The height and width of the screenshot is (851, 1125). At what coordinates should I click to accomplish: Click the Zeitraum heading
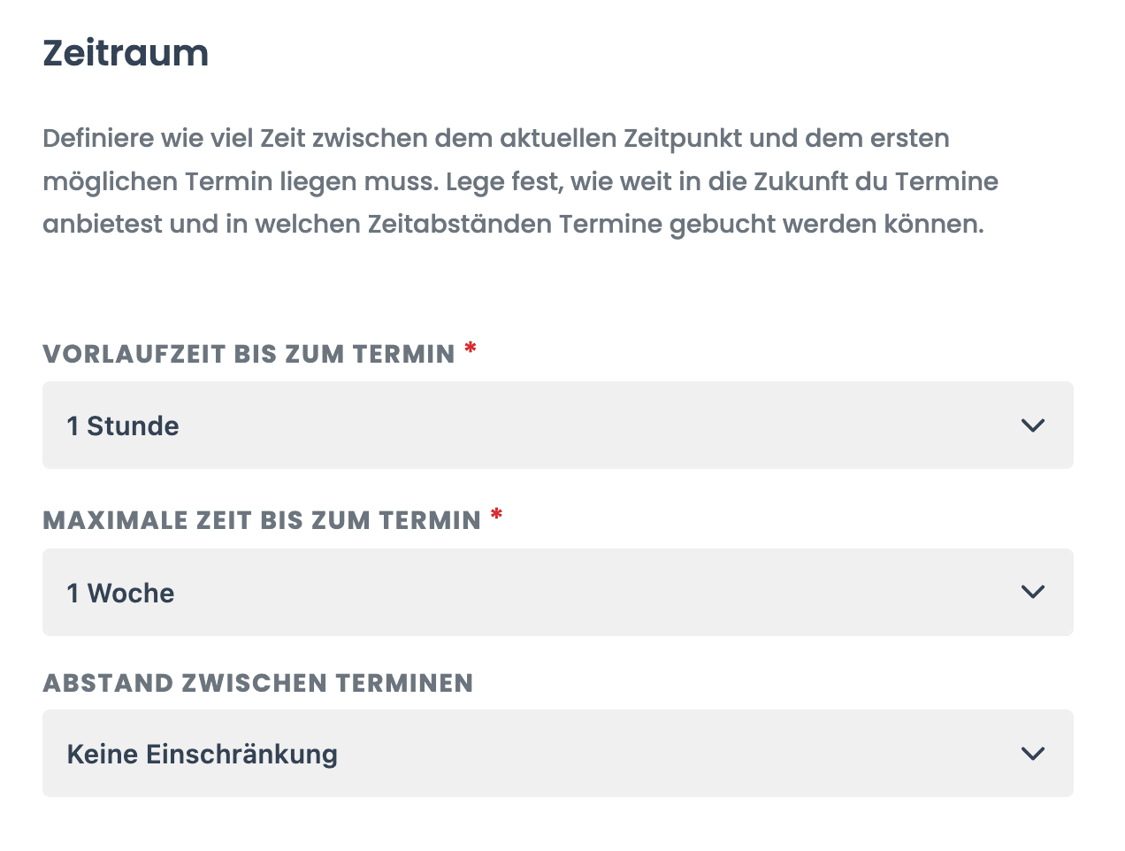click(x=126, y=53)
